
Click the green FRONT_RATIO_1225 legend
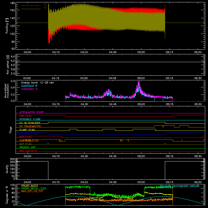tap(34, 188)
